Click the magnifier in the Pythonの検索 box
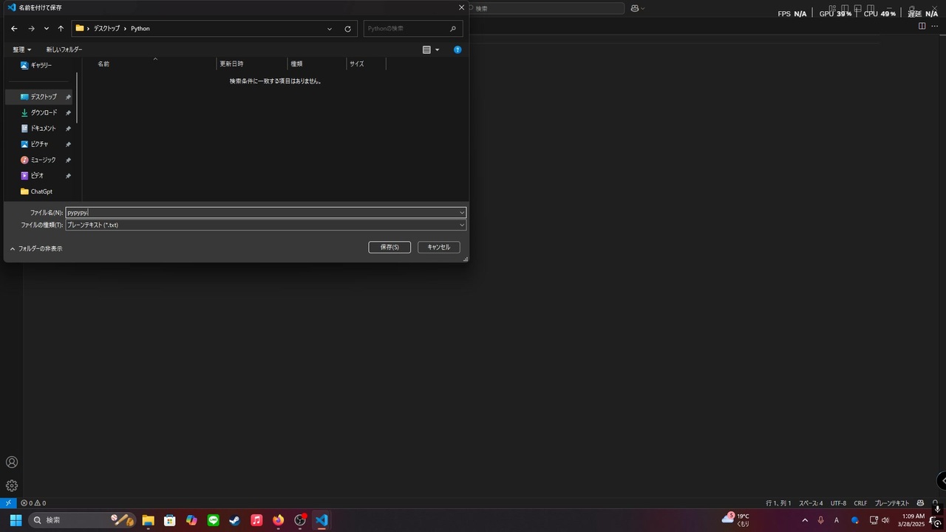Screen dimensions: 946x532 pyautogui.click(x=453, y=28)
